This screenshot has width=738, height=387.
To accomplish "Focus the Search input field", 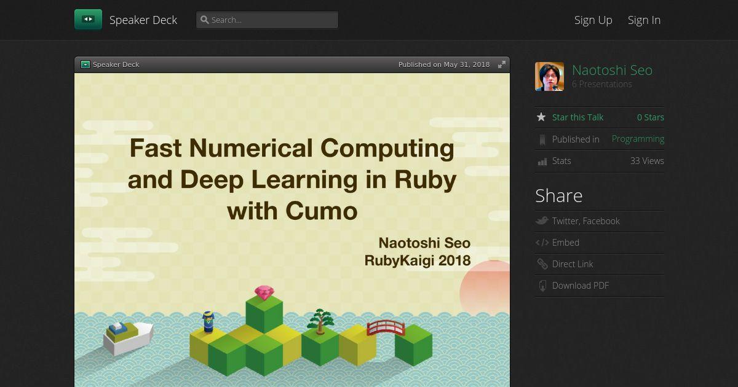I will pos(267,20).
